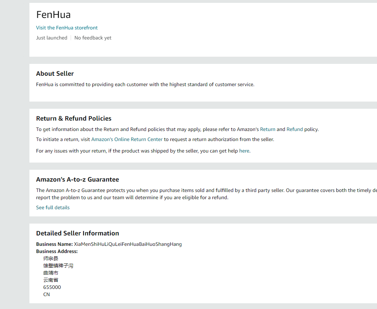377x309 pixels.
Task: Click the Detailed Seller Information heading
Action: pos(77,233)
